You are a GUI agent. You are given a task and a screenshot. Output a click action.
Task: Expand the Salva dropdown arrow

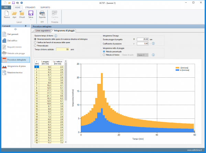pyautogui.click(x=31, y=19)
